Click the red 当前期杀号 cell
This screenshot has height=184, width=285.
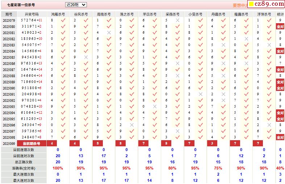pyautogui.click(x=32, y=143)
